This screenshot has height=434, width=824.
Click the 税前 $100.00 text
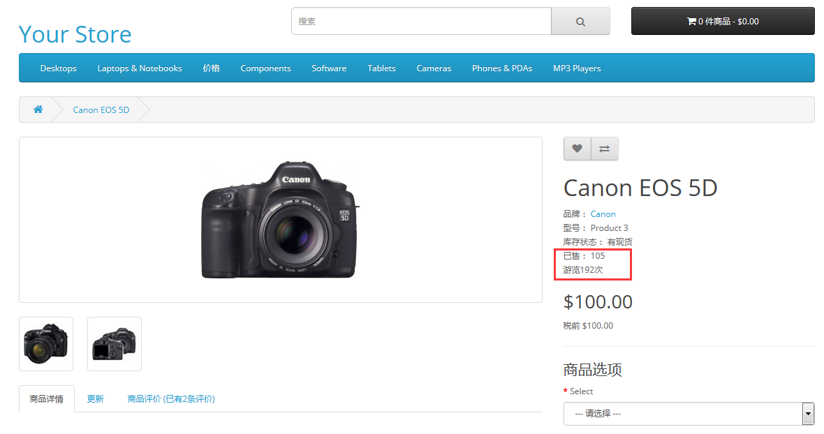point(588,325)
